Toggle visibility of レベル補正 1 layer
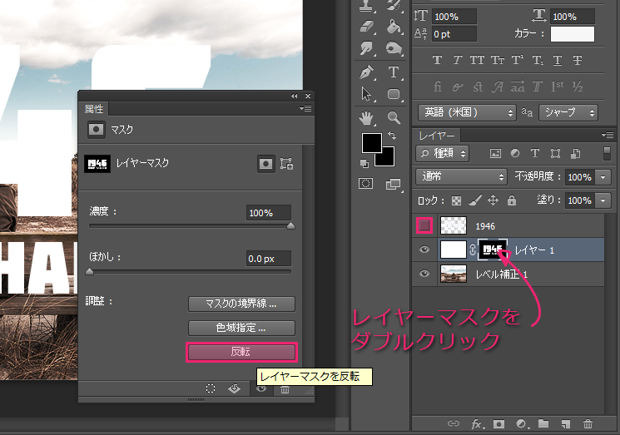Screen dimensions: 620x435 point(424,273)
